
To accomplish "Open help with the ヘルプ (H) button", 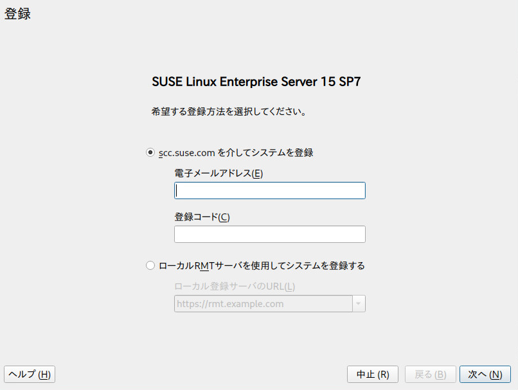I will click(30, 374).
